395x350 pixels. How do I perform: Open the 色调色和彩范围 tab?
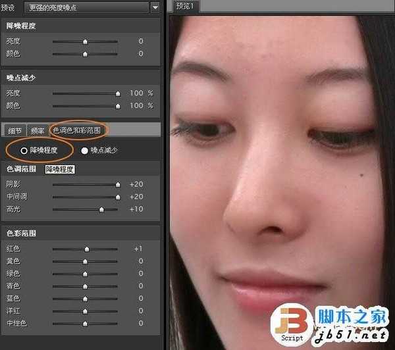point(77,130)
